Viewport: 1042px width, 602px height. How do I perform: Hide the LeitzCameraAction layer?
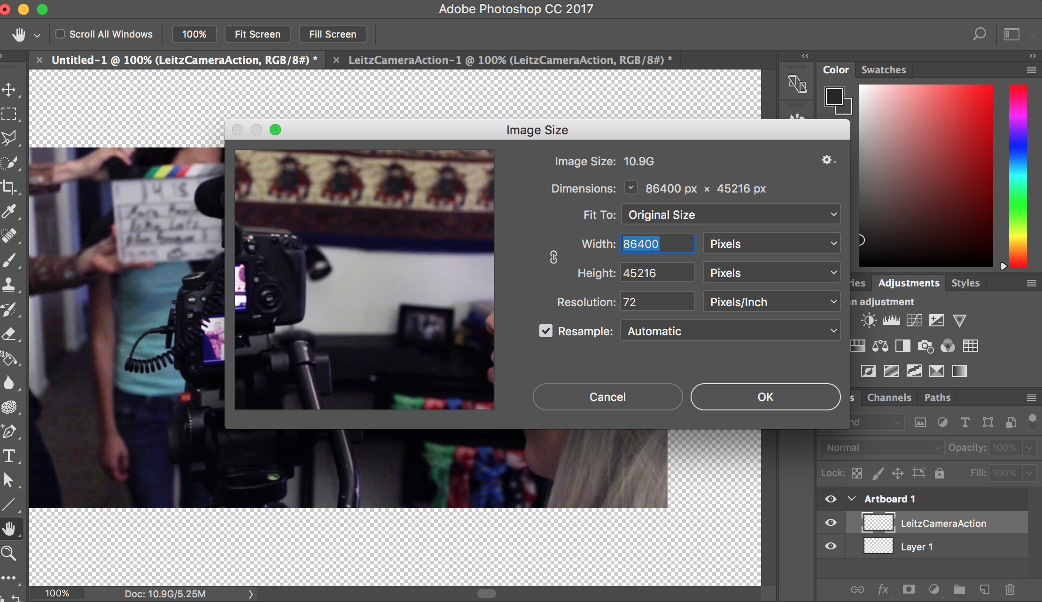pyautogui.click(x=831, y=523)
